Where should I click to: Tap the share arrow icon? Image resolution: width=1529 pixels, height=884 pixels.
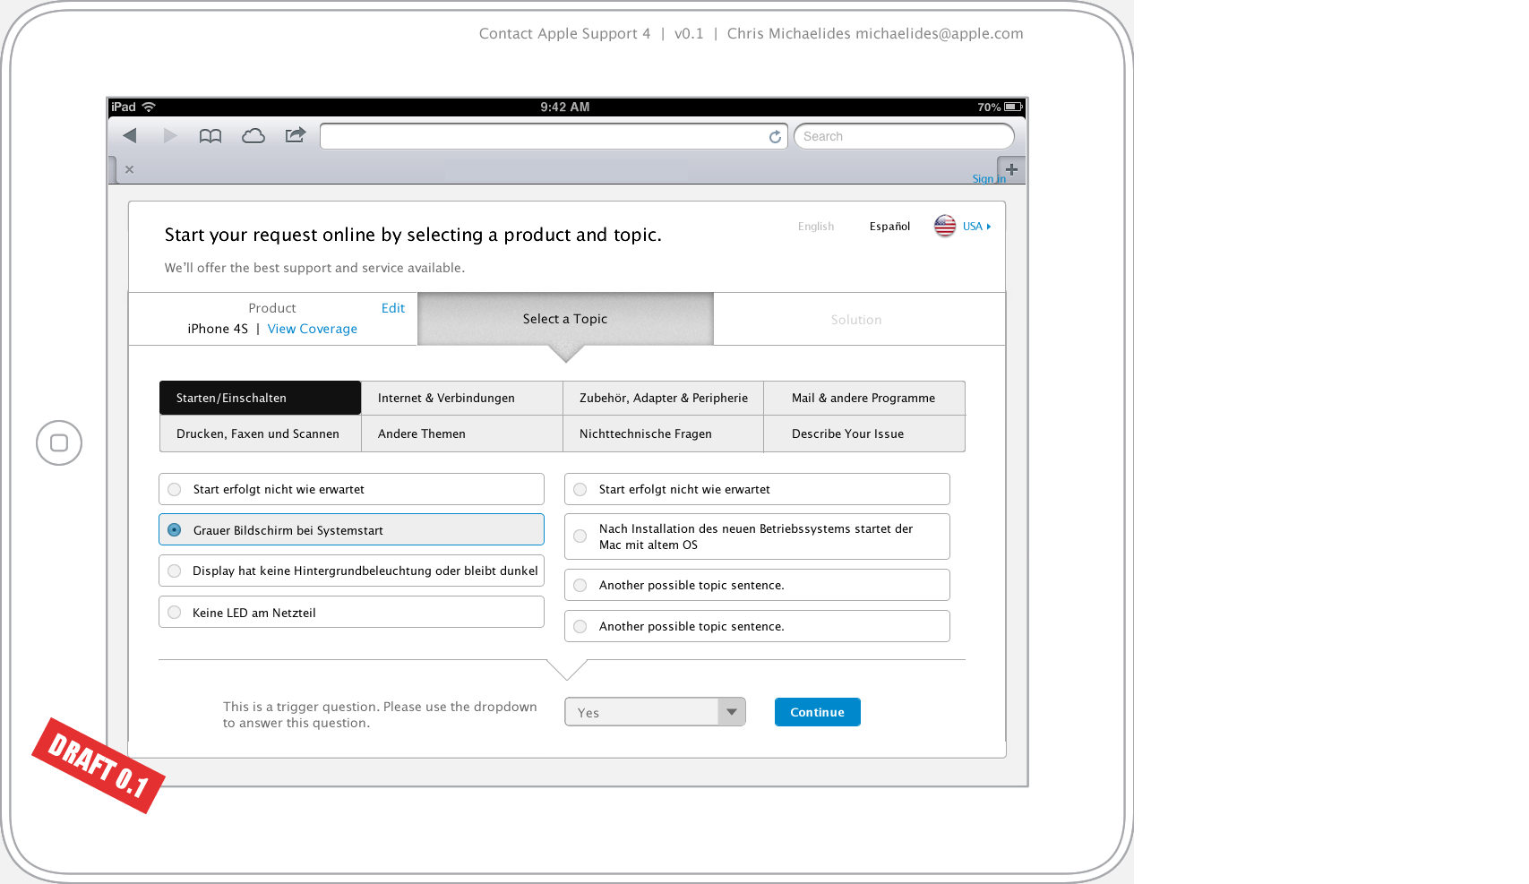click(x=296, y=135)
